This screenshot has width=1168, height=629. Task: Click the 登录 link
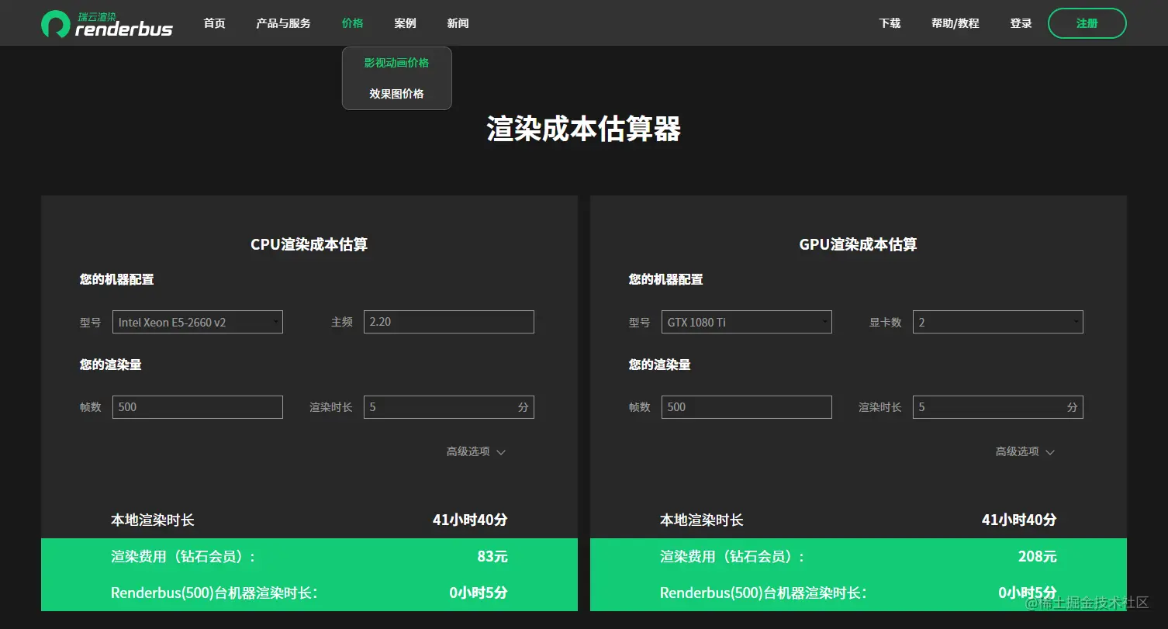tap(1021, 22)
